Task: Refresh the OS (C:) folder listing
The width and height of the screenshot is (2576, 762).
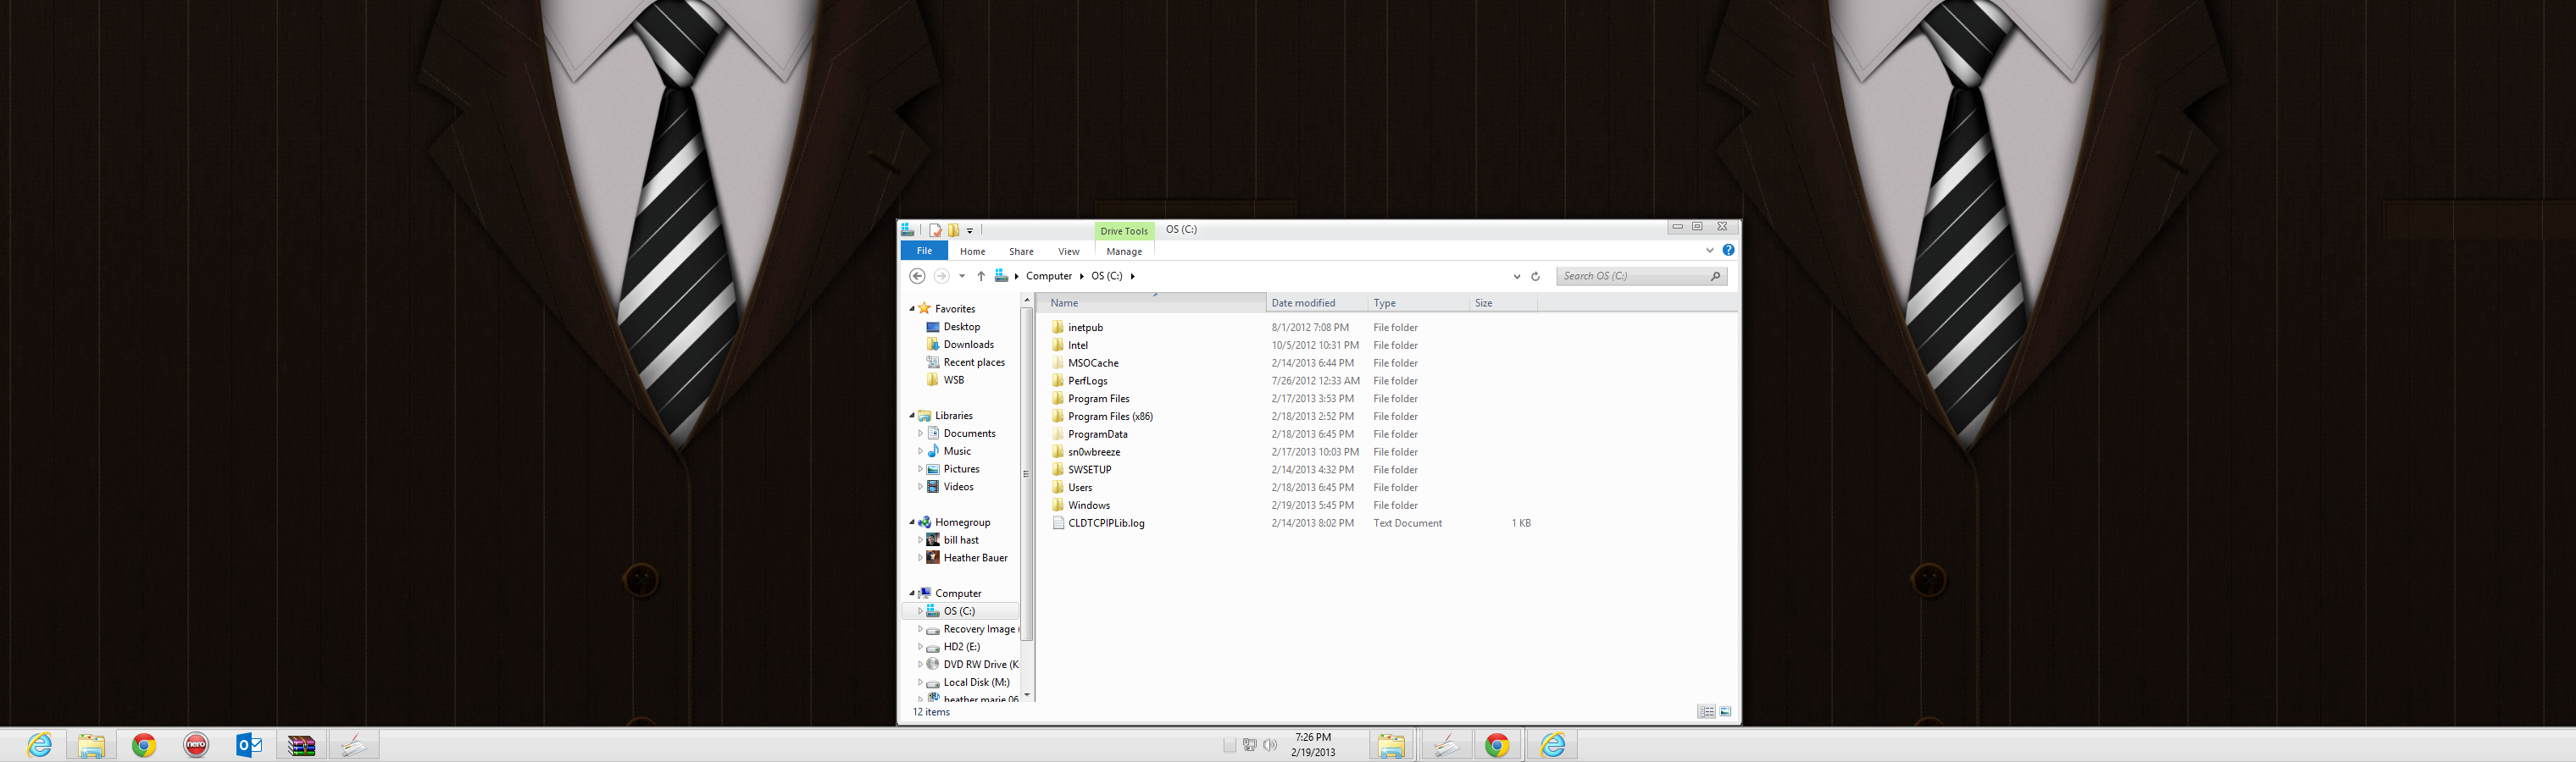Action: (1536, 277)
